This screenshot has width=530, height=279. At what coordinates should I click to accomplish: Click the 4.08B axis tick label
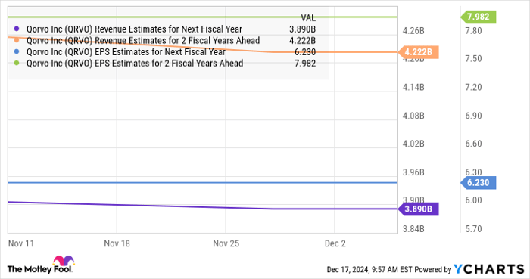click(x=413, y=116)
